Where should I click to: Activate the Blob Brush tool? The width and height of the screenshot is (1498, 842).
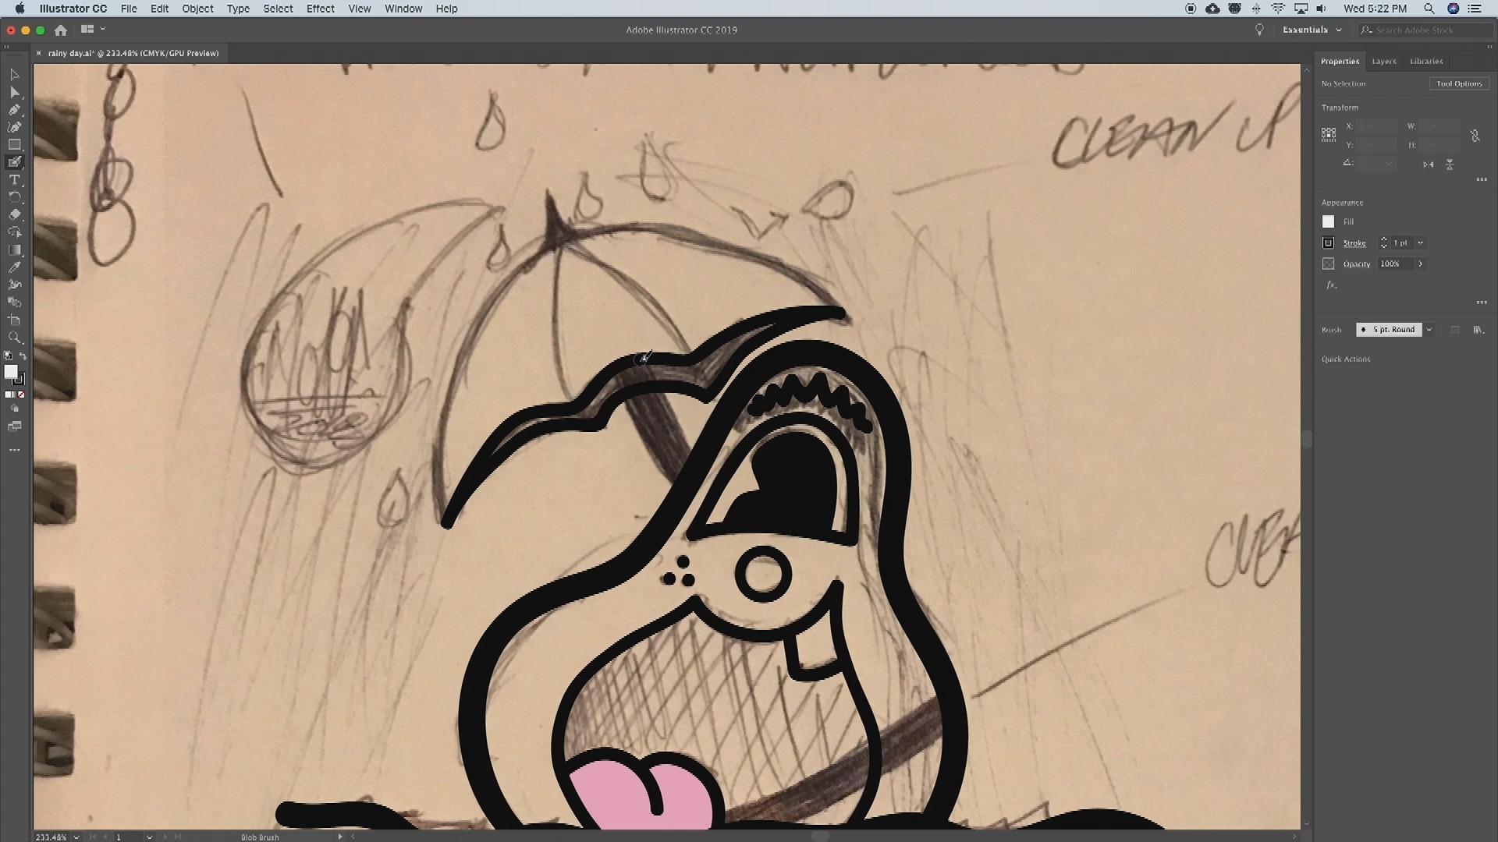15,162
